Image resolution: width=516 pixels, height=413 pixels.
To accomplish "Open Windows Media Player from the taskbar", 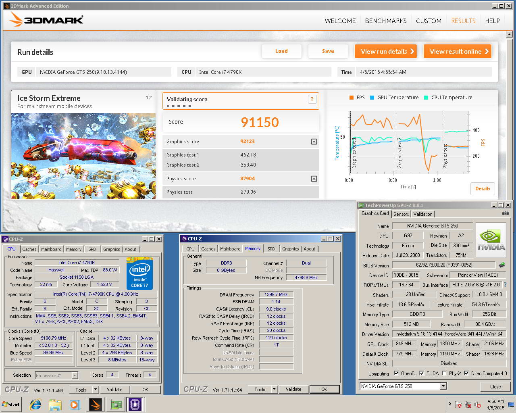I will pyautogui.click(x=75, y=404).
